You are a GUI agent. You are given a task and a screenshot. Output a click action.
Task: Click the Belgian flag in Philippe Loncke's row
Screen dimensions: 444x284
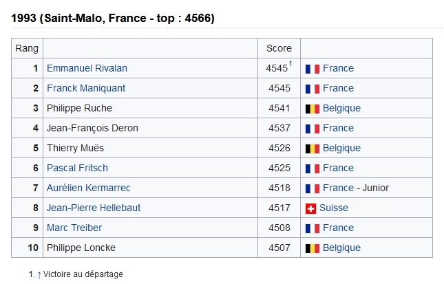click(313, 248)
